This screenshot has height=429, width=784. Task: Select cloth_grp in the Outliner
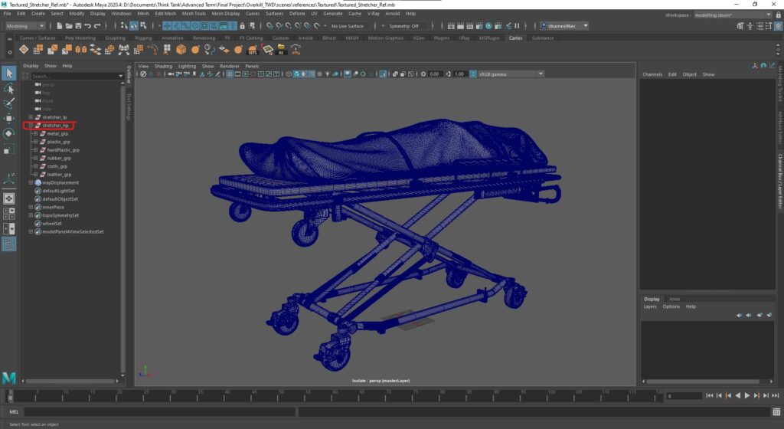(x=57, y=166)
